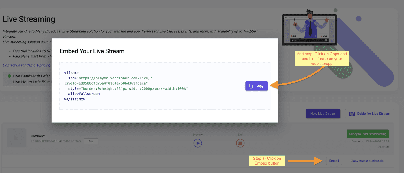Click the chevron next to Show stream credentials
The width and height of the screenshot is (404, 173).
388,161
